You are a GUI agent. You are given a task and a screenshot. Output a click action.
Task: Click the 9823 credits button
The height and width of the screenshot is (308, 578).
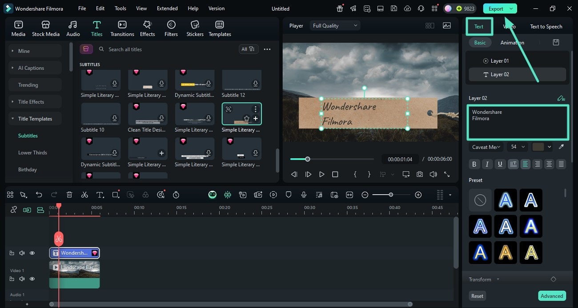pyautogui.click(x=460, y=8)
